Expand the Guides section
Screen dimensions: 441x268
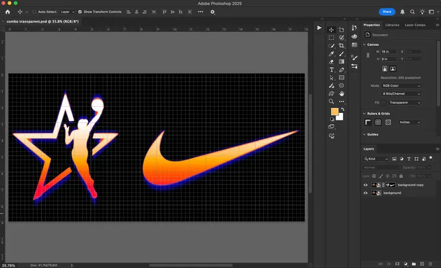(364, 135)
